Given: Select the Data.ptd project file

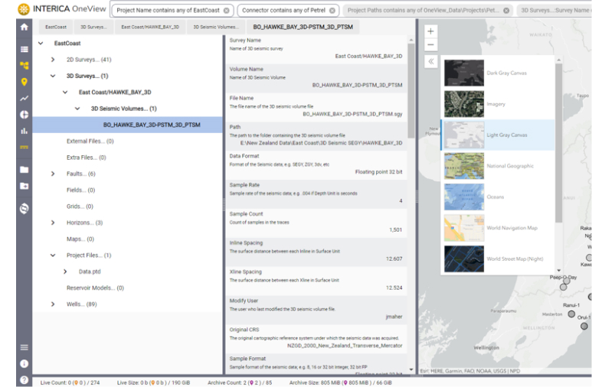Looking at the screenshot, I should click(x=90, y=272).
